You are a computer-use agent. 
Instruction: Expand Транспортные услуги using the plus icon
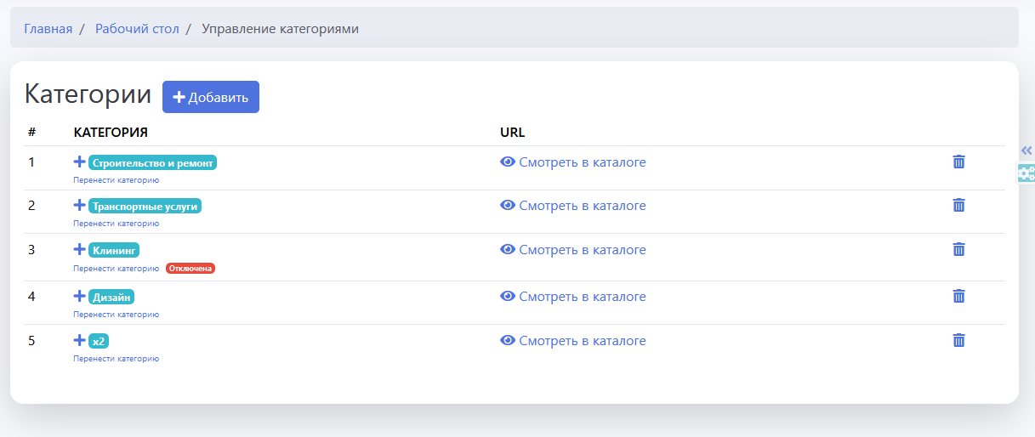pyautogui.click(x=80, y=206)
